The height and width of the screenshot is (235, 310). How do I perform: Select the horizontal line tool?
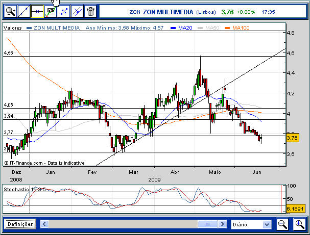click(37, 11)
